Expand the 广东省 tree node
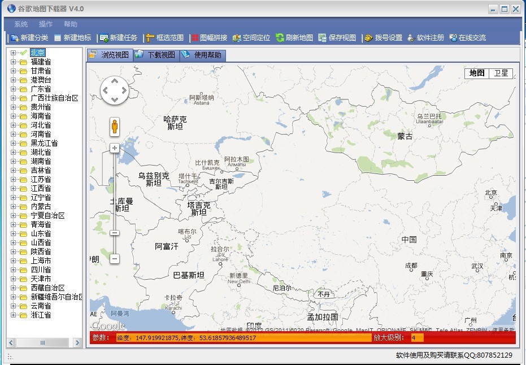This screenshot has width=526, height=365. (13, 89)
